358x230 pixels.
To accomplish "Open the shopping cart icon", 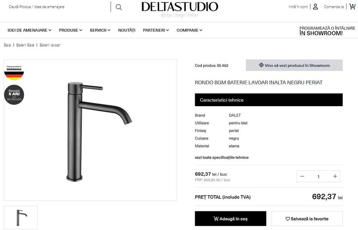I will pyautogui.click(x=352, y=6).
